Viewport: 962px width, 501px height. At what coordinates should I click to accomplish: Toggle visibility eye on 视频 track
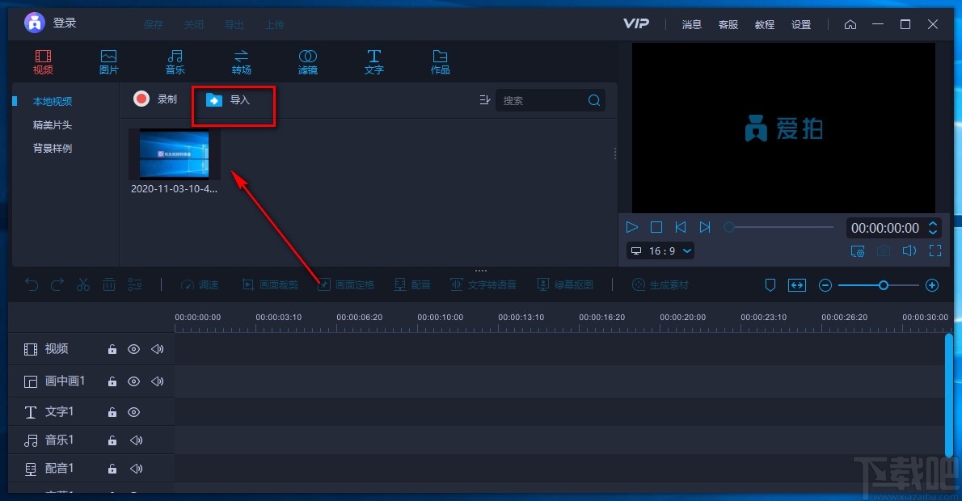pyautogui.click(x=133, y=350)
